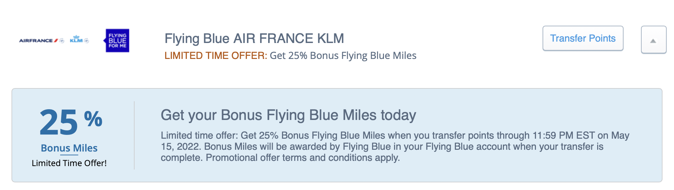Collapse the Flying Blue offer details
The height and width of the screenshot is (190, 674).
coord(653,40)
